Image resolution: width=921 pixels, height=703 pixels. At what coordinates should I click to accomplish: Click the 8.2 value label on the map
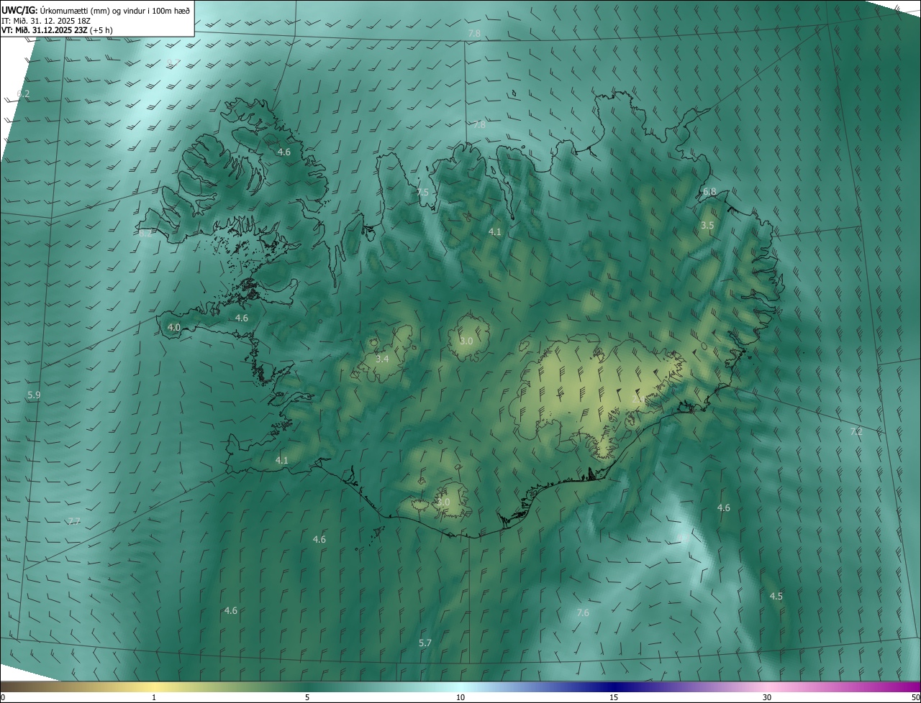click(x=145, y=233)
